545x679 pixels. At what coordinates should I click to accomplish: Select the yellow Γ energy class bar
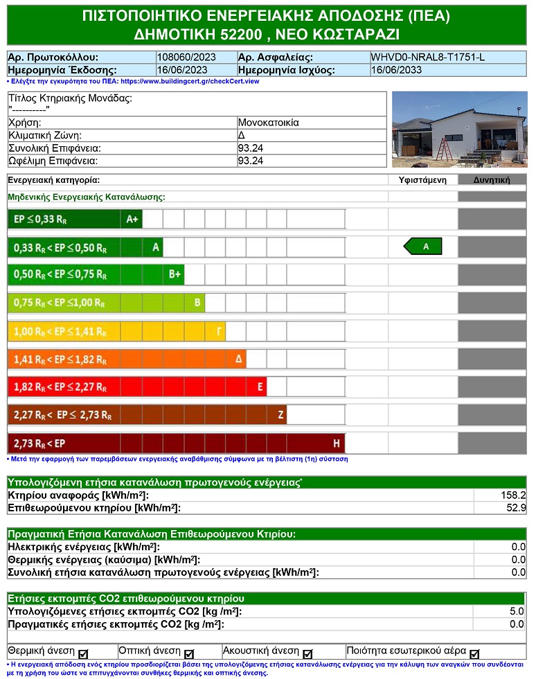(116, 332)
